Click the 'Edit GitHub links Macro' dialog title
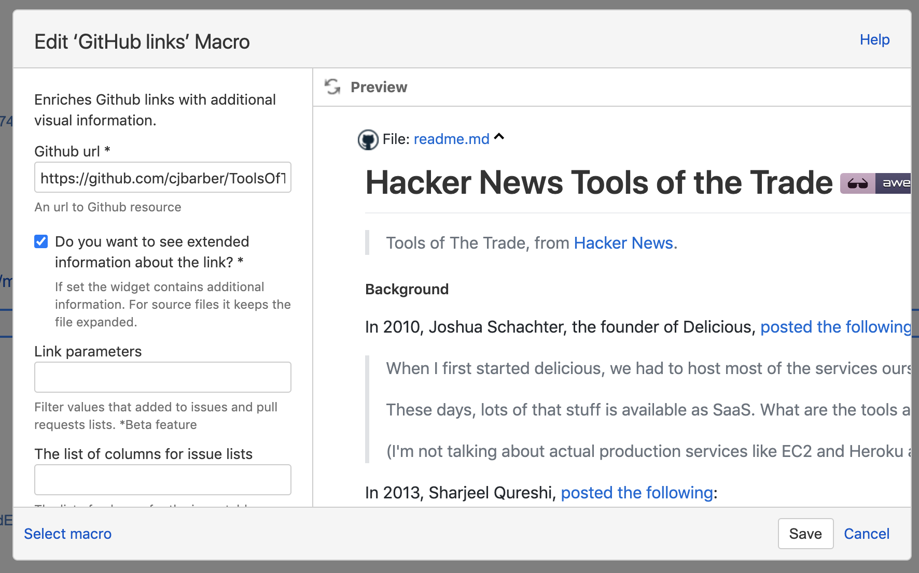The image size is (919, 573). pos(142,42)
